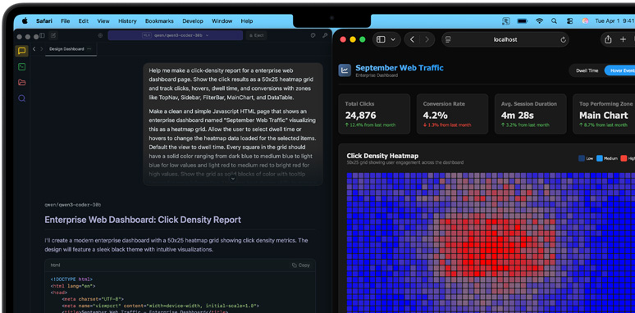Click the Enterprise Dashboard subtitle

click(377, 75)
